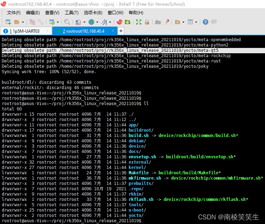The height and width of the screenshot is (224, 265).
Task: Click the chat speech bubble icon
Action: click(214, 22)
